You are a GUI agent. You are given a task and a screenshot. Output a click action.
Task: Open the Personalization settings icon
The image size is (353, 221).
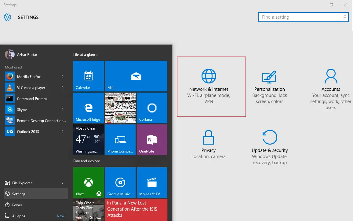coord(269,77)
